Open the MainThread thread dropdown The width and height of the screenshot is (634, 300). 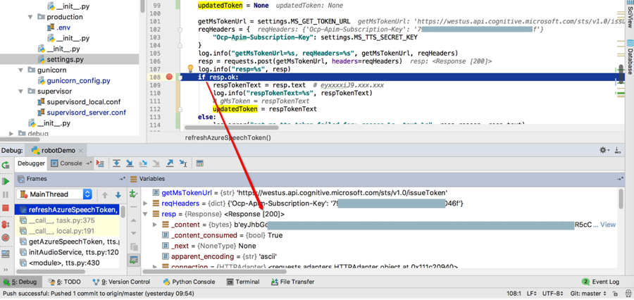click(54, 194)
